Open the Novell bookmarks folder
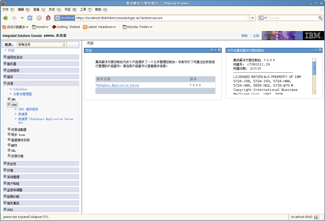The width and height of the screenshot is (325, 221). 40,27
